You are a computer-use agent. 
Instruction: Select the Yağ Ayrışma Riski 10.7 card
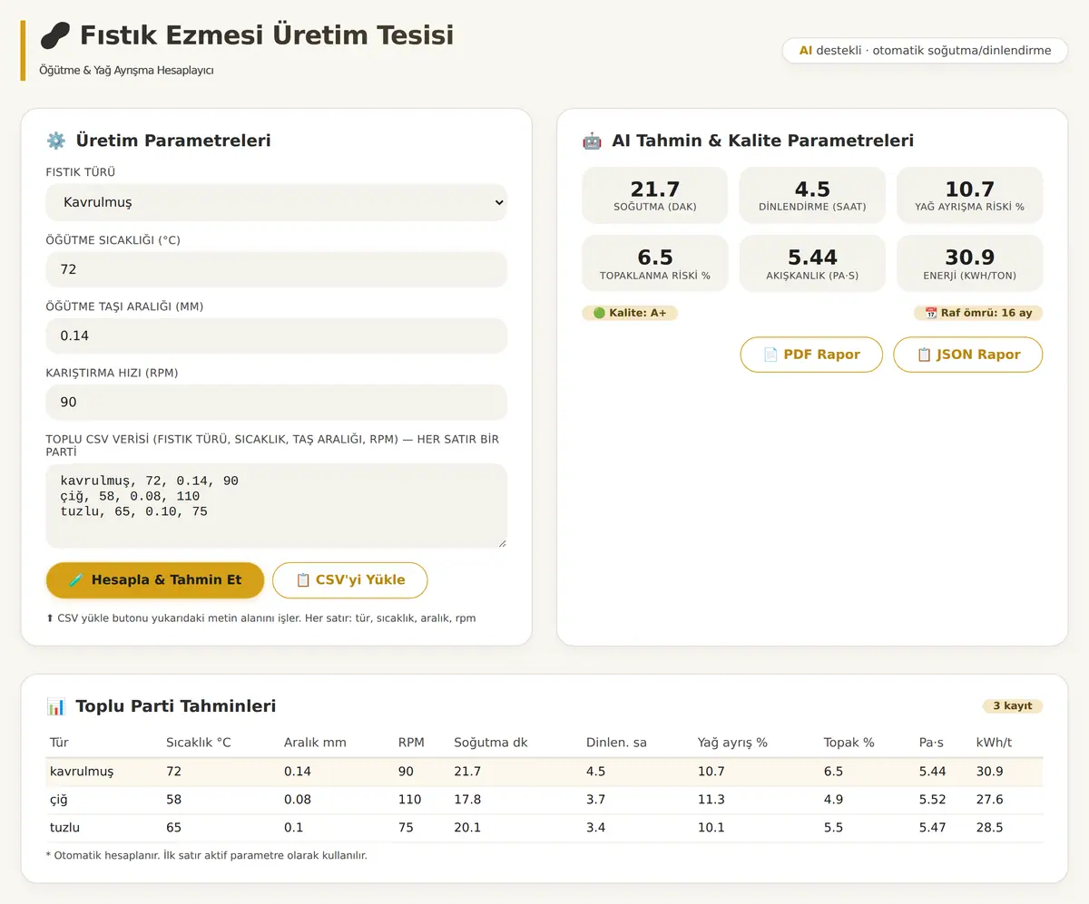[x=970, y=195]
